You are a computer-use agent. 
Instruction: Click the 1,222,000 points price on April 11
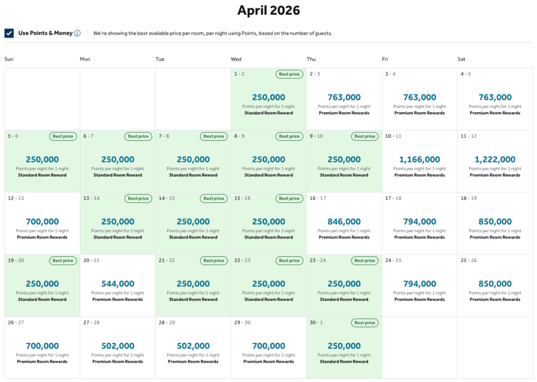pos(495,159)
